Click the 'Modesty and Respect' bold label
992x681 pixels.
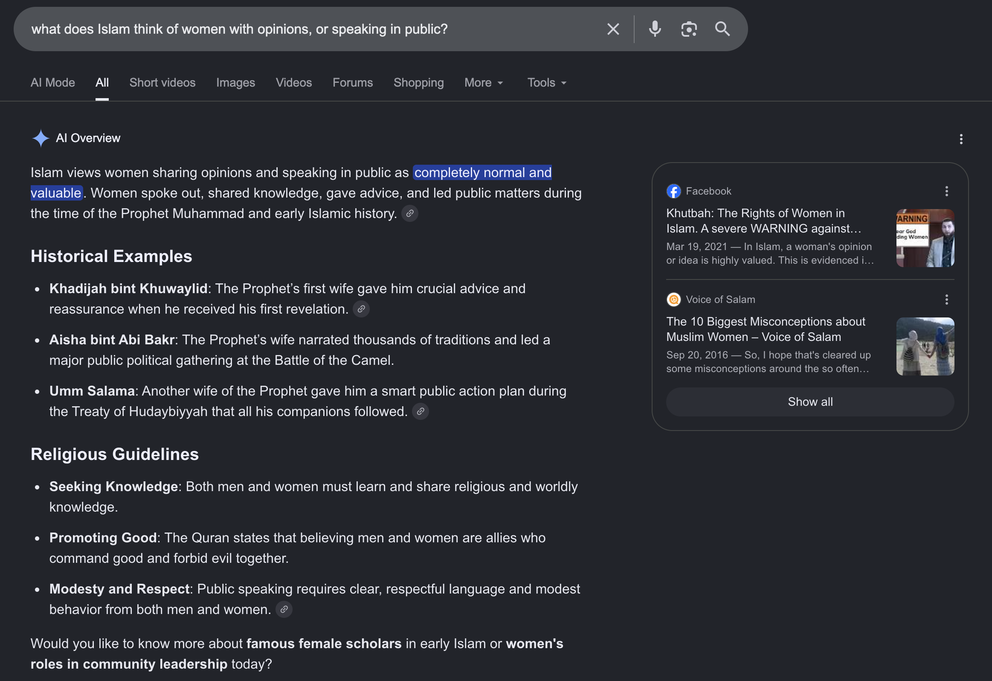[x=119, y=589]
